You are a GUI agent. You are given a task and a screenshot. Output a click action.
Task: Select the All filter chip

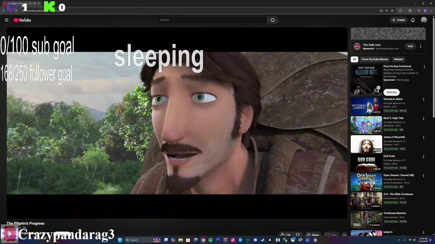click(x=354, y=59)
